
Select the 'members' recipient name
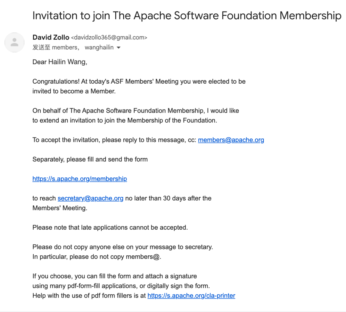(64, 47)
